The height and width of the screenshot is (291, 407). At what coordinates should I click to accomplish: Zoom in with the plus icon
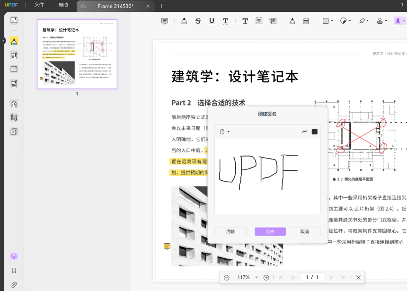click(x=266, y=277)
